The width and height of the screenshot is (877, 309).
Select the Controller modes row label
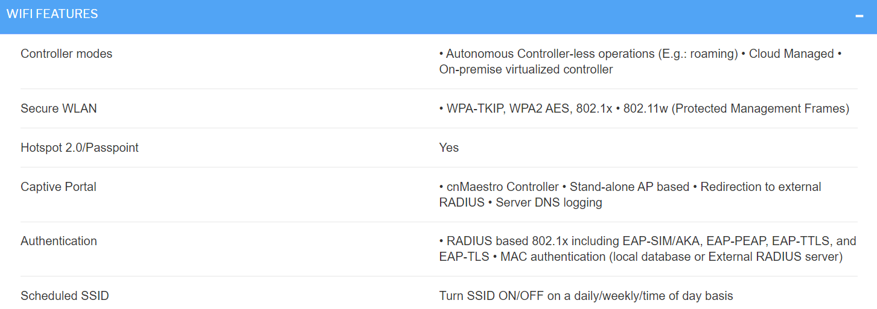coord(66,54)
